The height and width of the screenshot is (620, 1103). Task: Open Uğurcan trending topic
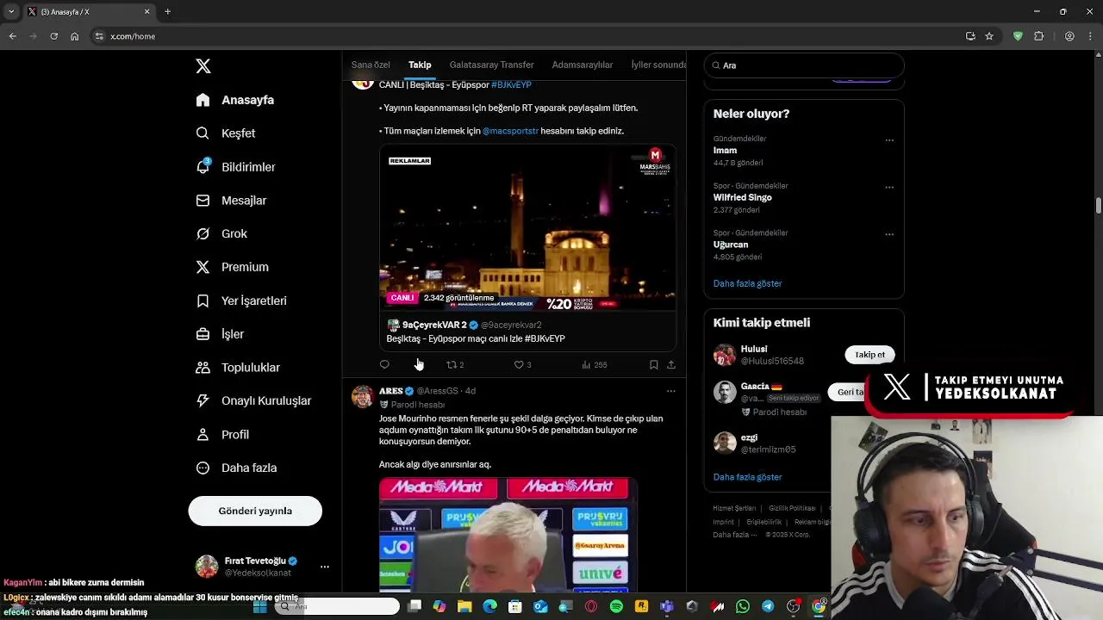(731, 245)
